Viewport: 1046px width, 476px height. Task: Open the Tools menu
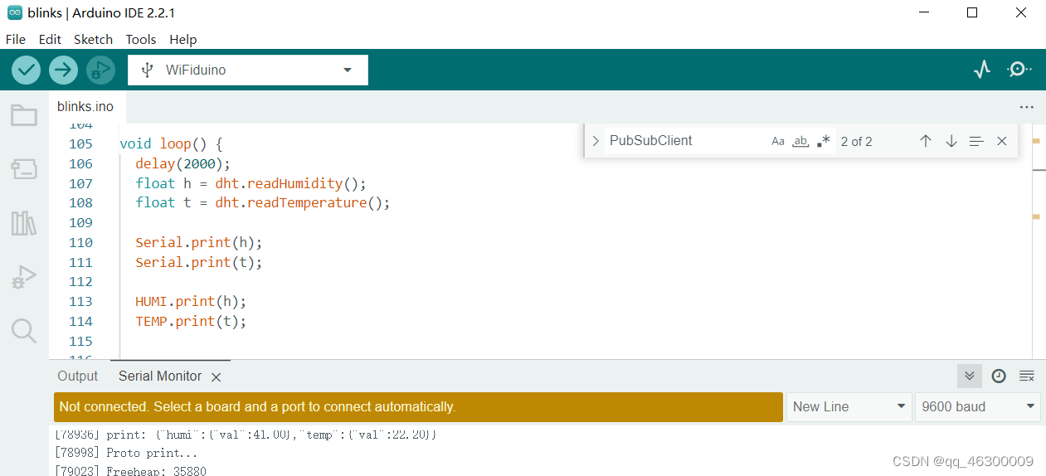pos(141,39)
